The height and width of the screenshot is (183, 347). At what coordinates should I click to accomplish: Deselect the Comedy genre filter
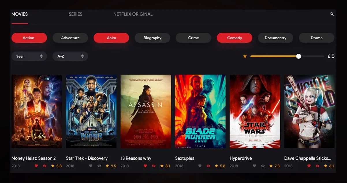coord(234,38)
